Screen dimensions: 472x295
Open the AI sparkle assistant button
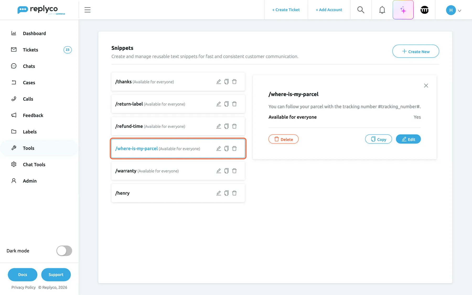pyautogui.click(x=403, y=10)
